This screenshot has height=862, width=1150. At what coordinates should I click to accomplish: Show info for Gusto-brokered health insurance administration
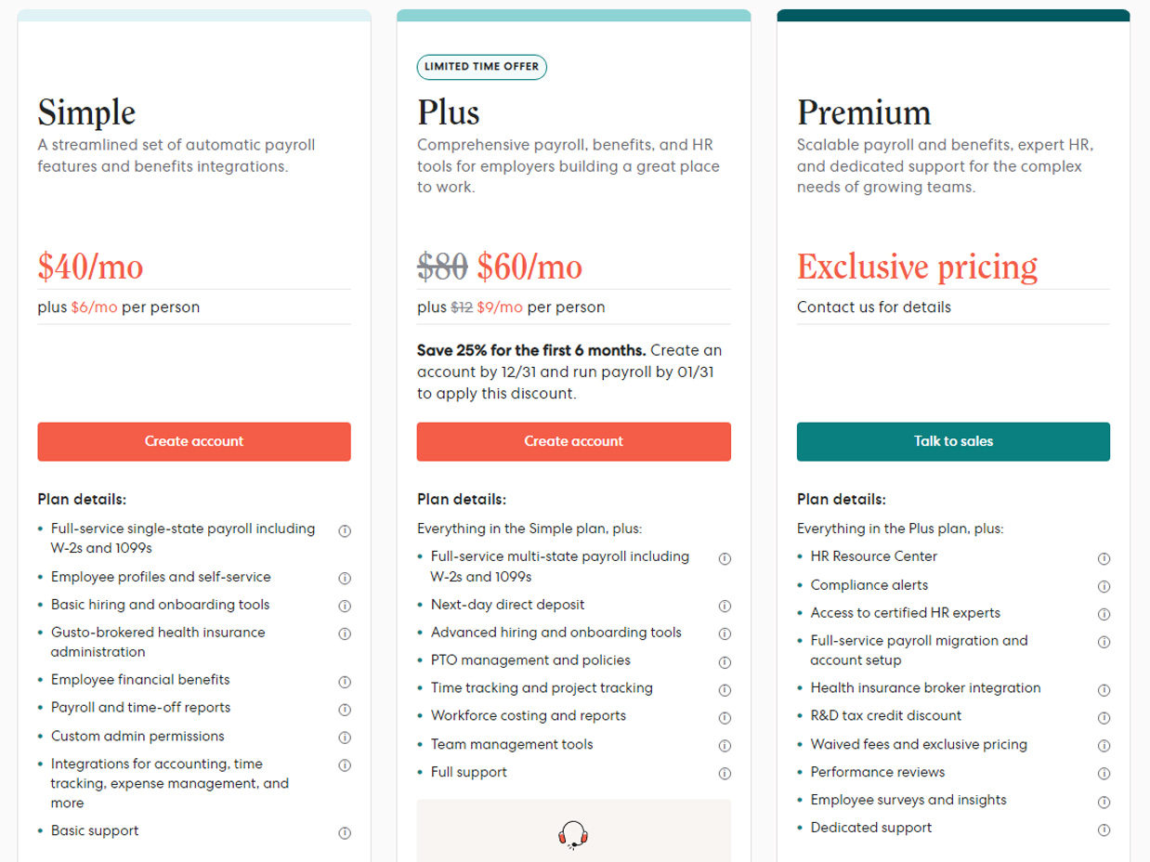(344, 633)
